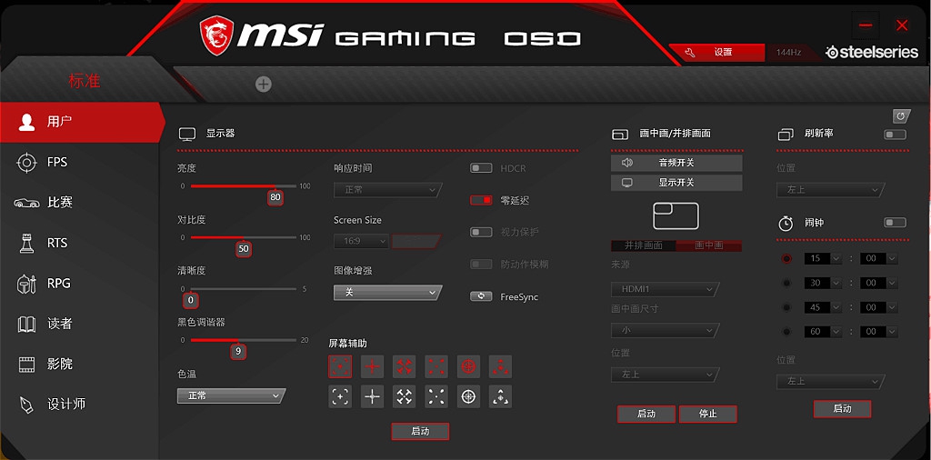Toggle the 视力保护 switch
The image size is (931, 460).
pyautogui.click(x=481, y=232)
